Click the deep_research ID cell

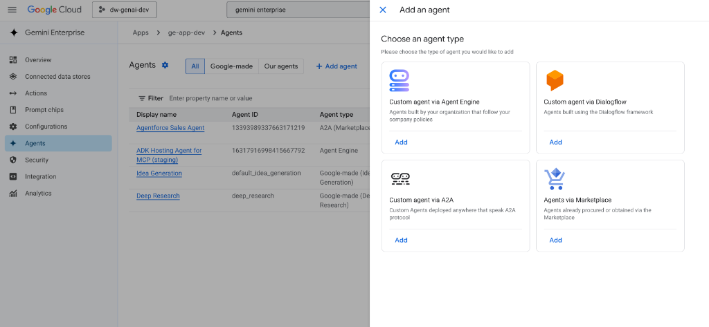(x=253, y=196)
